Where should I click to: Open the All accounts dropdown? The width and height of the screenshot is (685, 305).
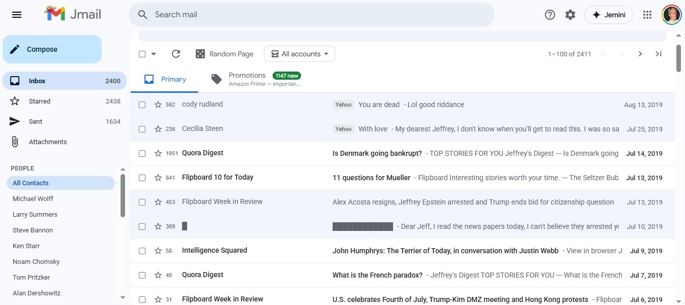click(299, 53)
